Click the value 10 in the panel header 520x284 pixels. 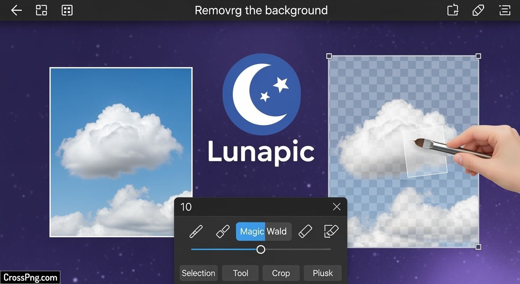coord(186,207)
